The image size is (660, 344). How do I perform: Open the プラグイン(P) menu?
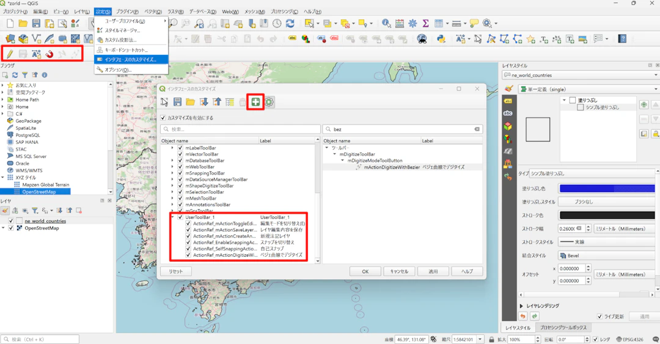[x=127, y=12]
